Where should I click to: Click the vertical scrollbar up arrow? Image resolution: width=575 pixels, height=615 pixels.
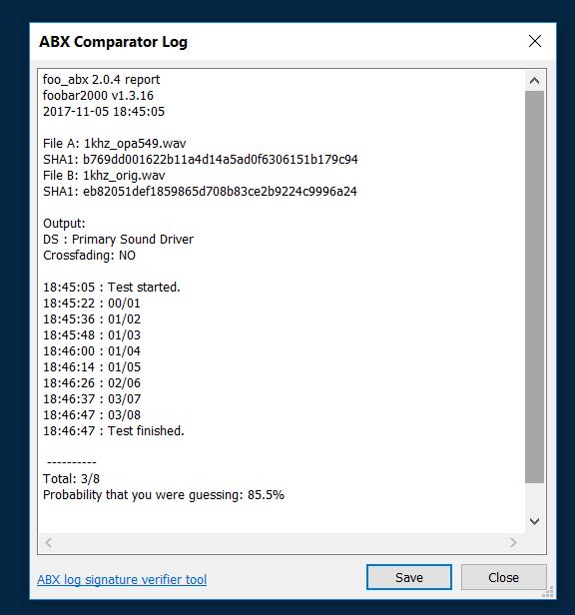tap(534, 81)
